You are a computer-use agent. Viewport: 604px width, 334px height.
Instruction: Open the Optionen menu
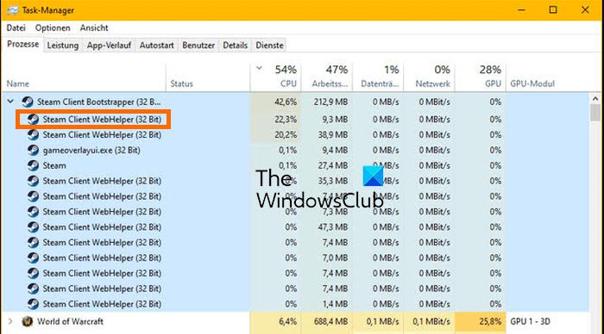(x=53, y=28)
